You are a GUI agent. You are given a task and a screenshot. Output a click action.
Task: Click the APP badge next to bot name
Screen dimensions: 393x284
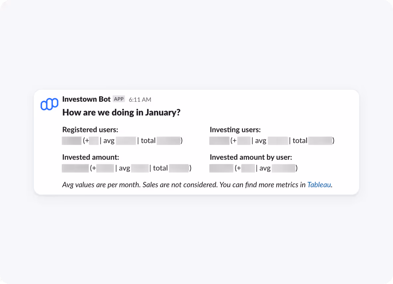point(118,99)
